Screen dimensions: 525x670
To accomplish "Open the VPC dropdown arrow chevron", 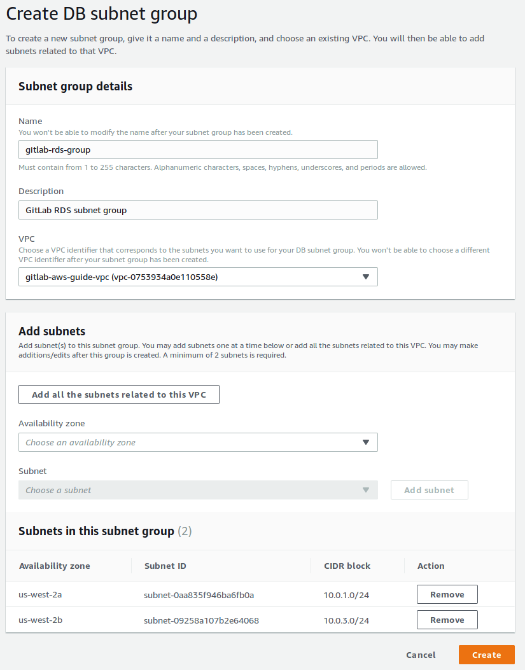I will (366, 277).
